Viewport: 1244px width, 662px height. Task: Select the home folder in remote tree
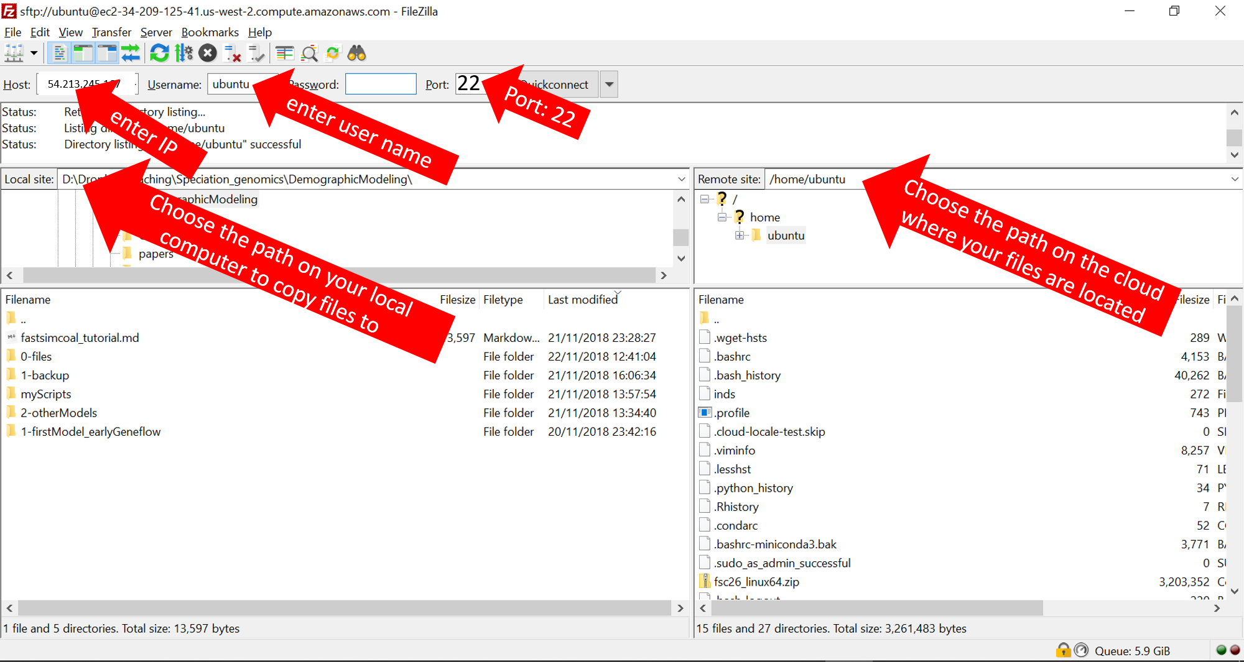[x=764, y=217]
